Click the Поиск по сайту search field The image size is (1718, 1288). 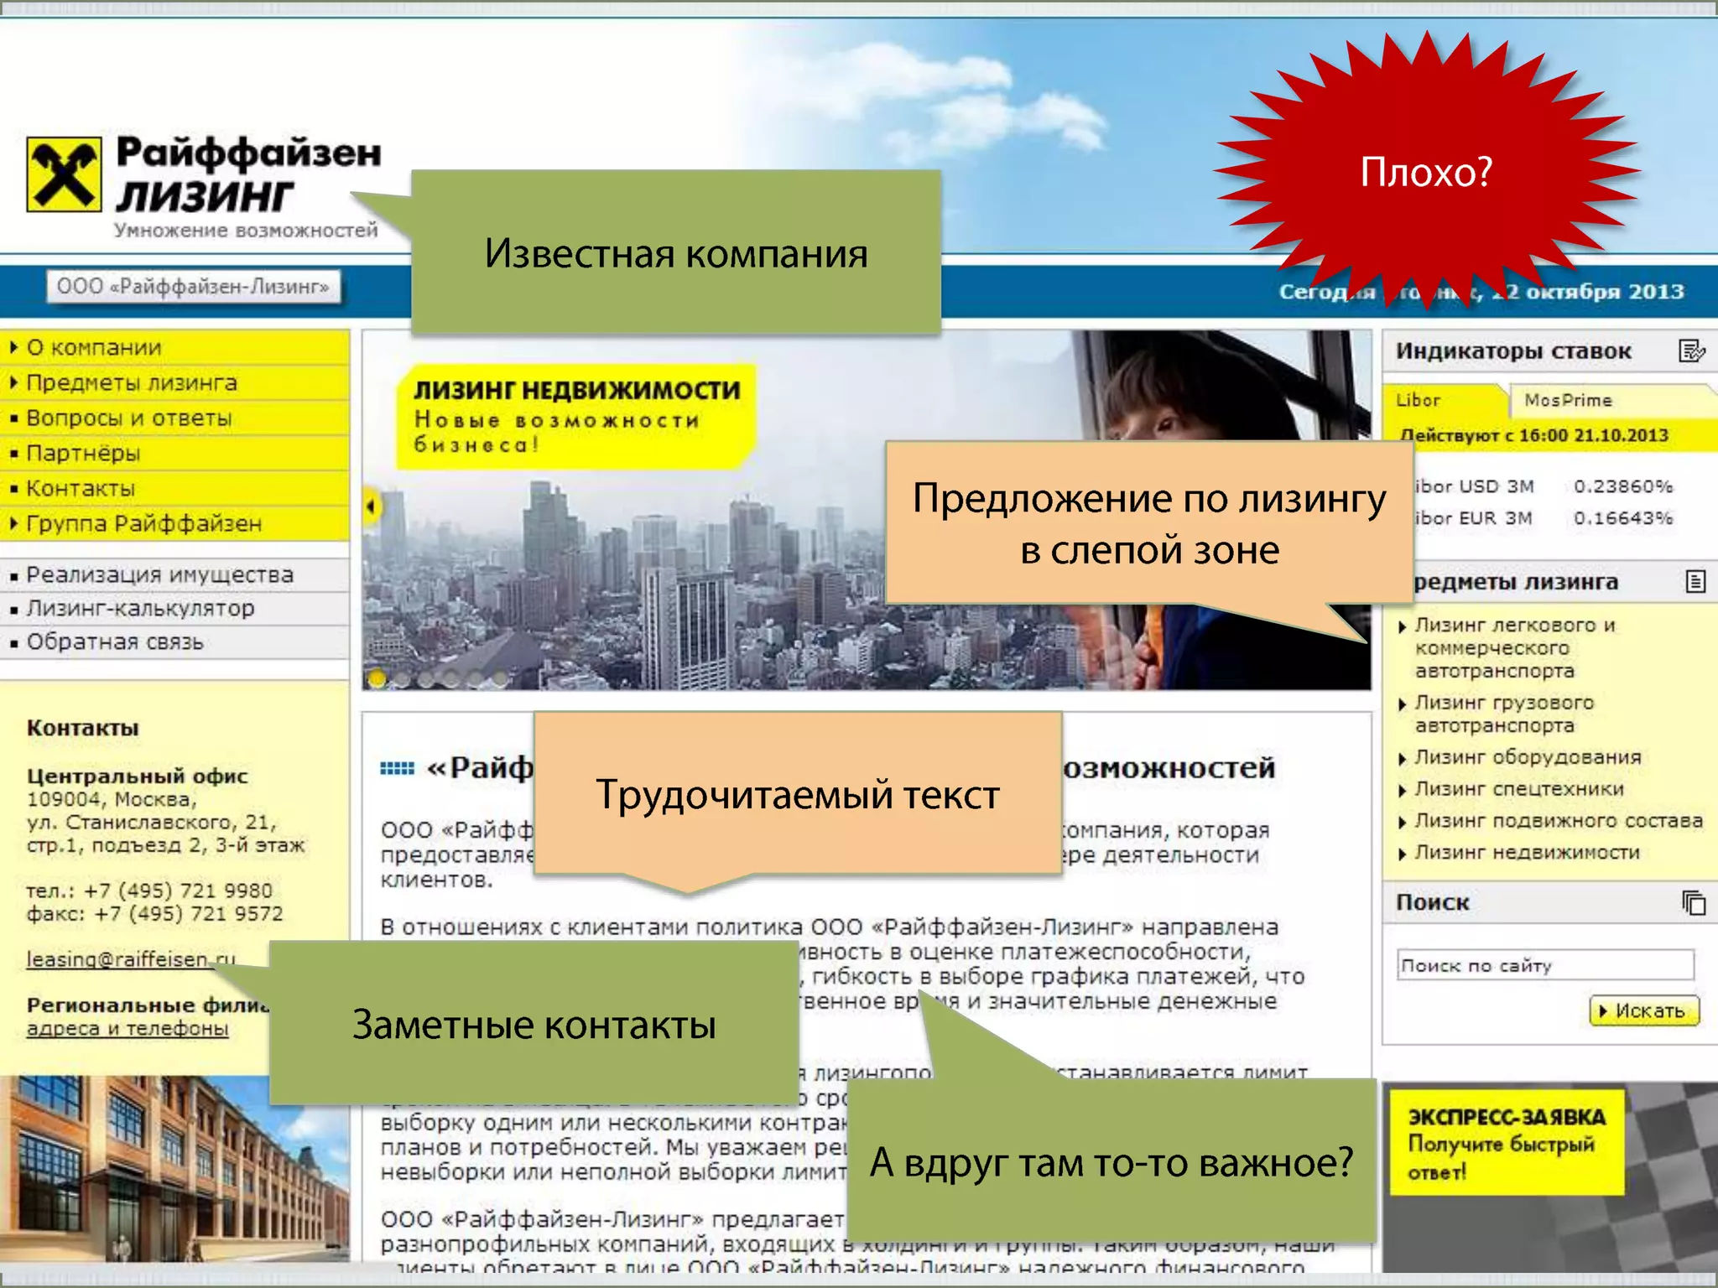(x=1544, y=966)
